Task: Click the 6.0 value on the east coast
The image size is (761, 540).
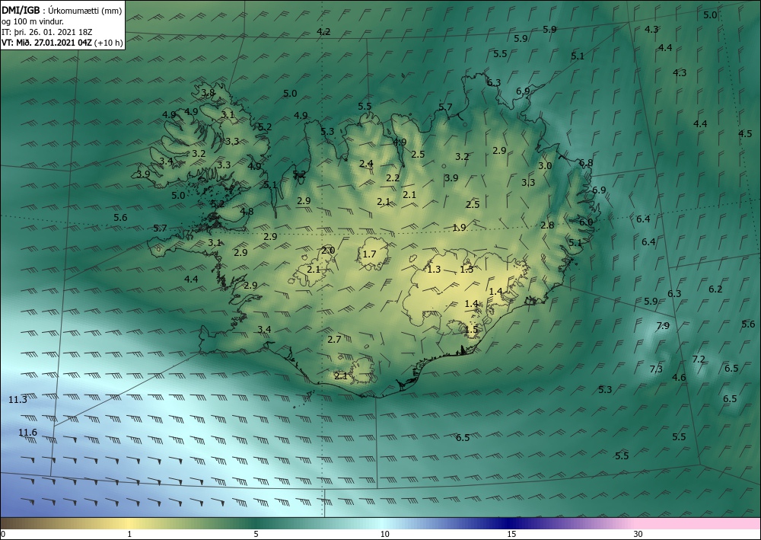Action: coord(586,222)
